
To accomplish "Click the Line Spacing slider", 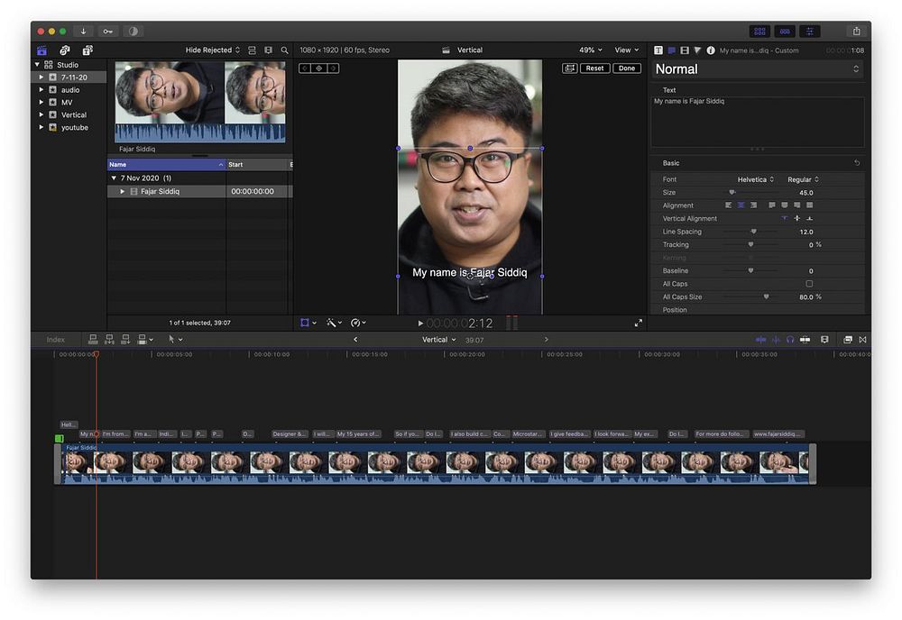I will coord(753,232).
